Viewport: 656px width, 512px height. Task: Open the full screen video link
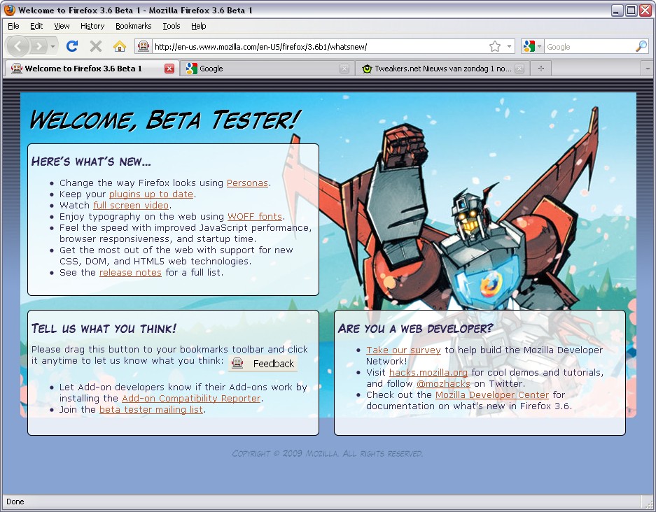tap(131, 206)
